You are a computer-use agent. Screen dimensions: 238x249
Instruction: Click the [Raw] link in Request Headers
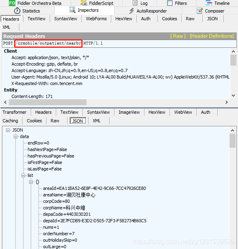point(178,36)
